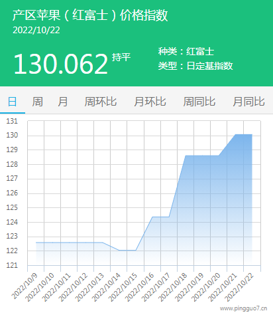This screenshot has height=315, width=273.
Task: Switch to 月环比 month-over-month tab
Action: click(x=150, y=102)
